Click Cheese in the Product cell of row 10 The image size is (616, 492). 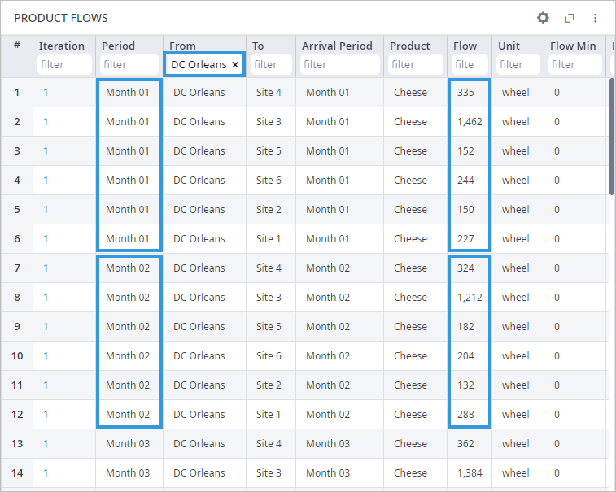tap(410, 355)
